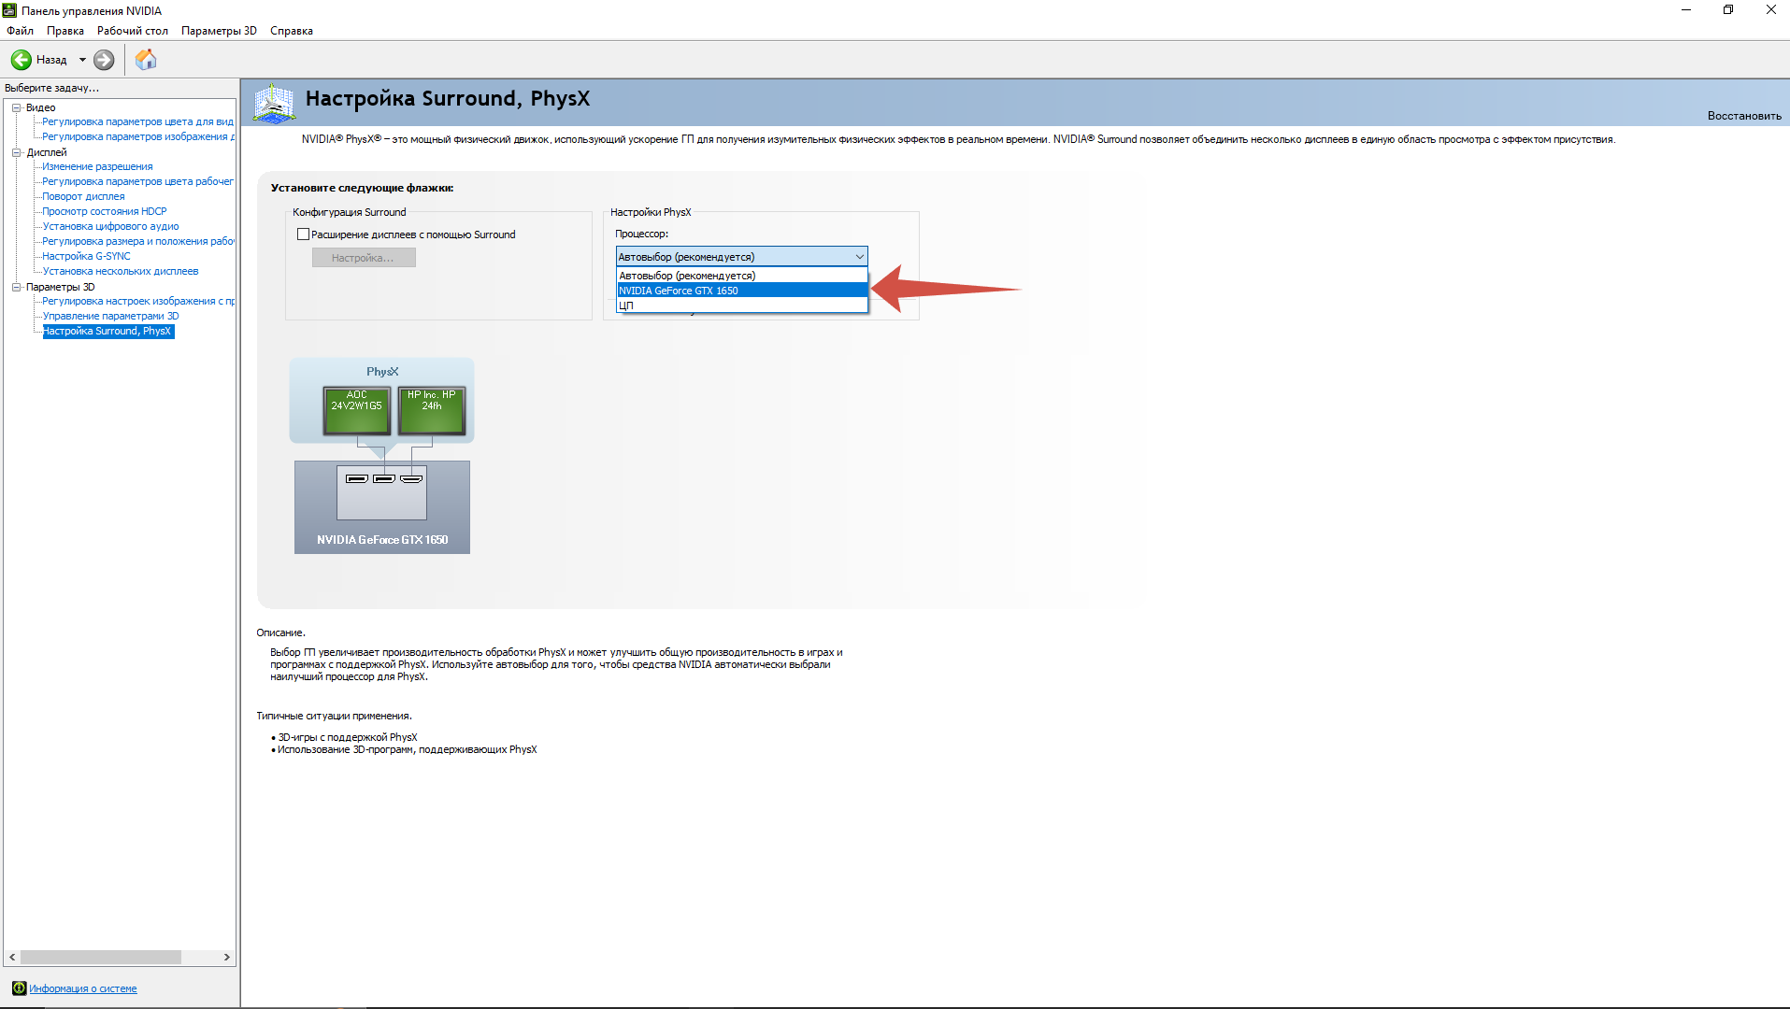Choose ЦП option in processor list

tap(742, 306)
